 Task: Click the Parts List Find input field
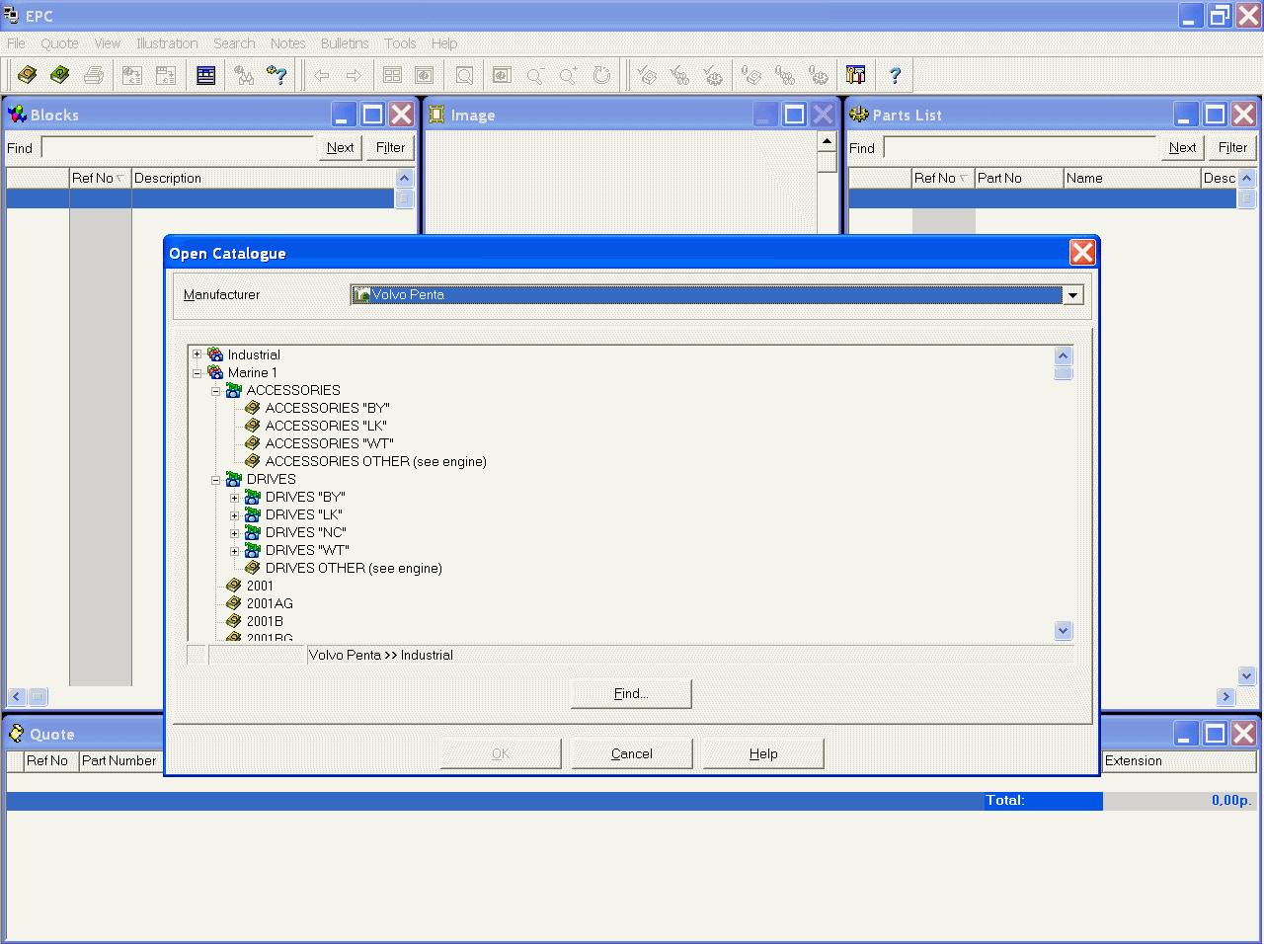[x=1020, y=148]
